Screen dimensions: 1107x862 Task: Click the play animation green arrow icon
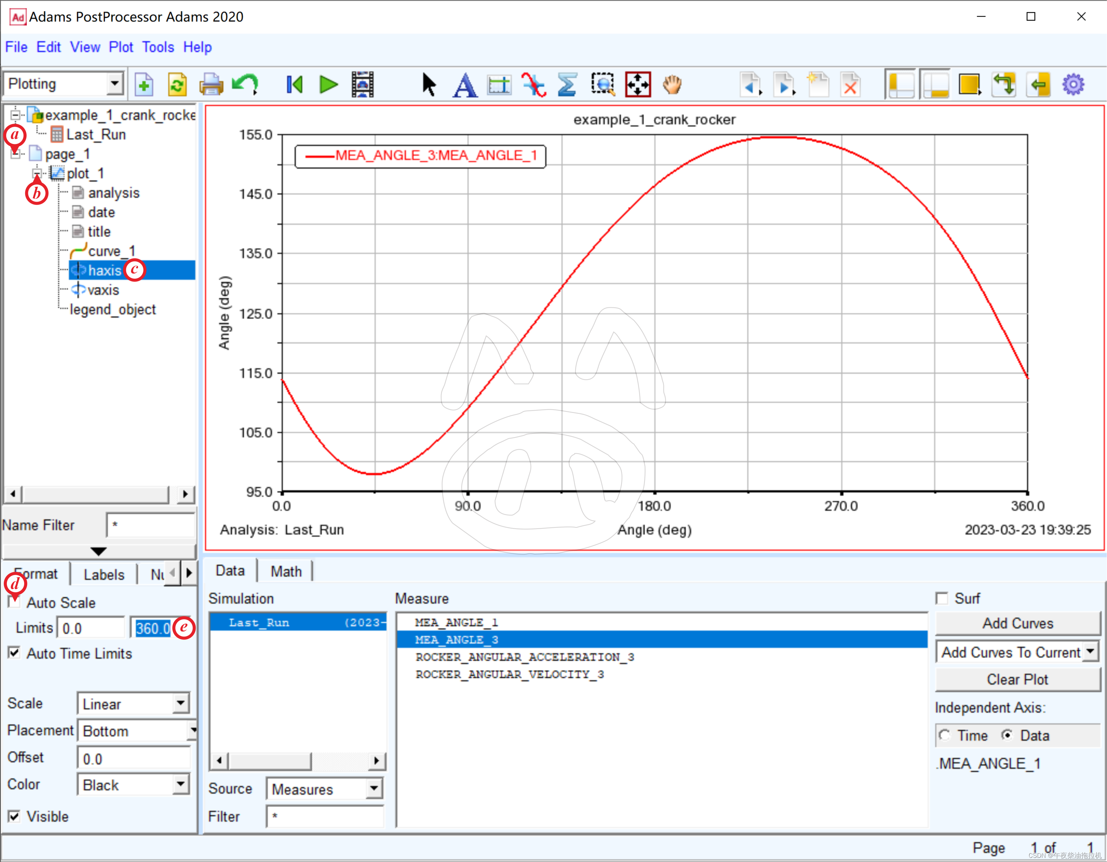[x=328, y=85]
